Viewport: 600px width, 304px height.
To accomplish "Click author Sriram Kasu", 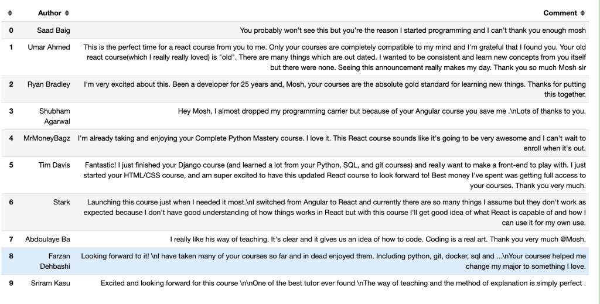I will tap(49, 283).
